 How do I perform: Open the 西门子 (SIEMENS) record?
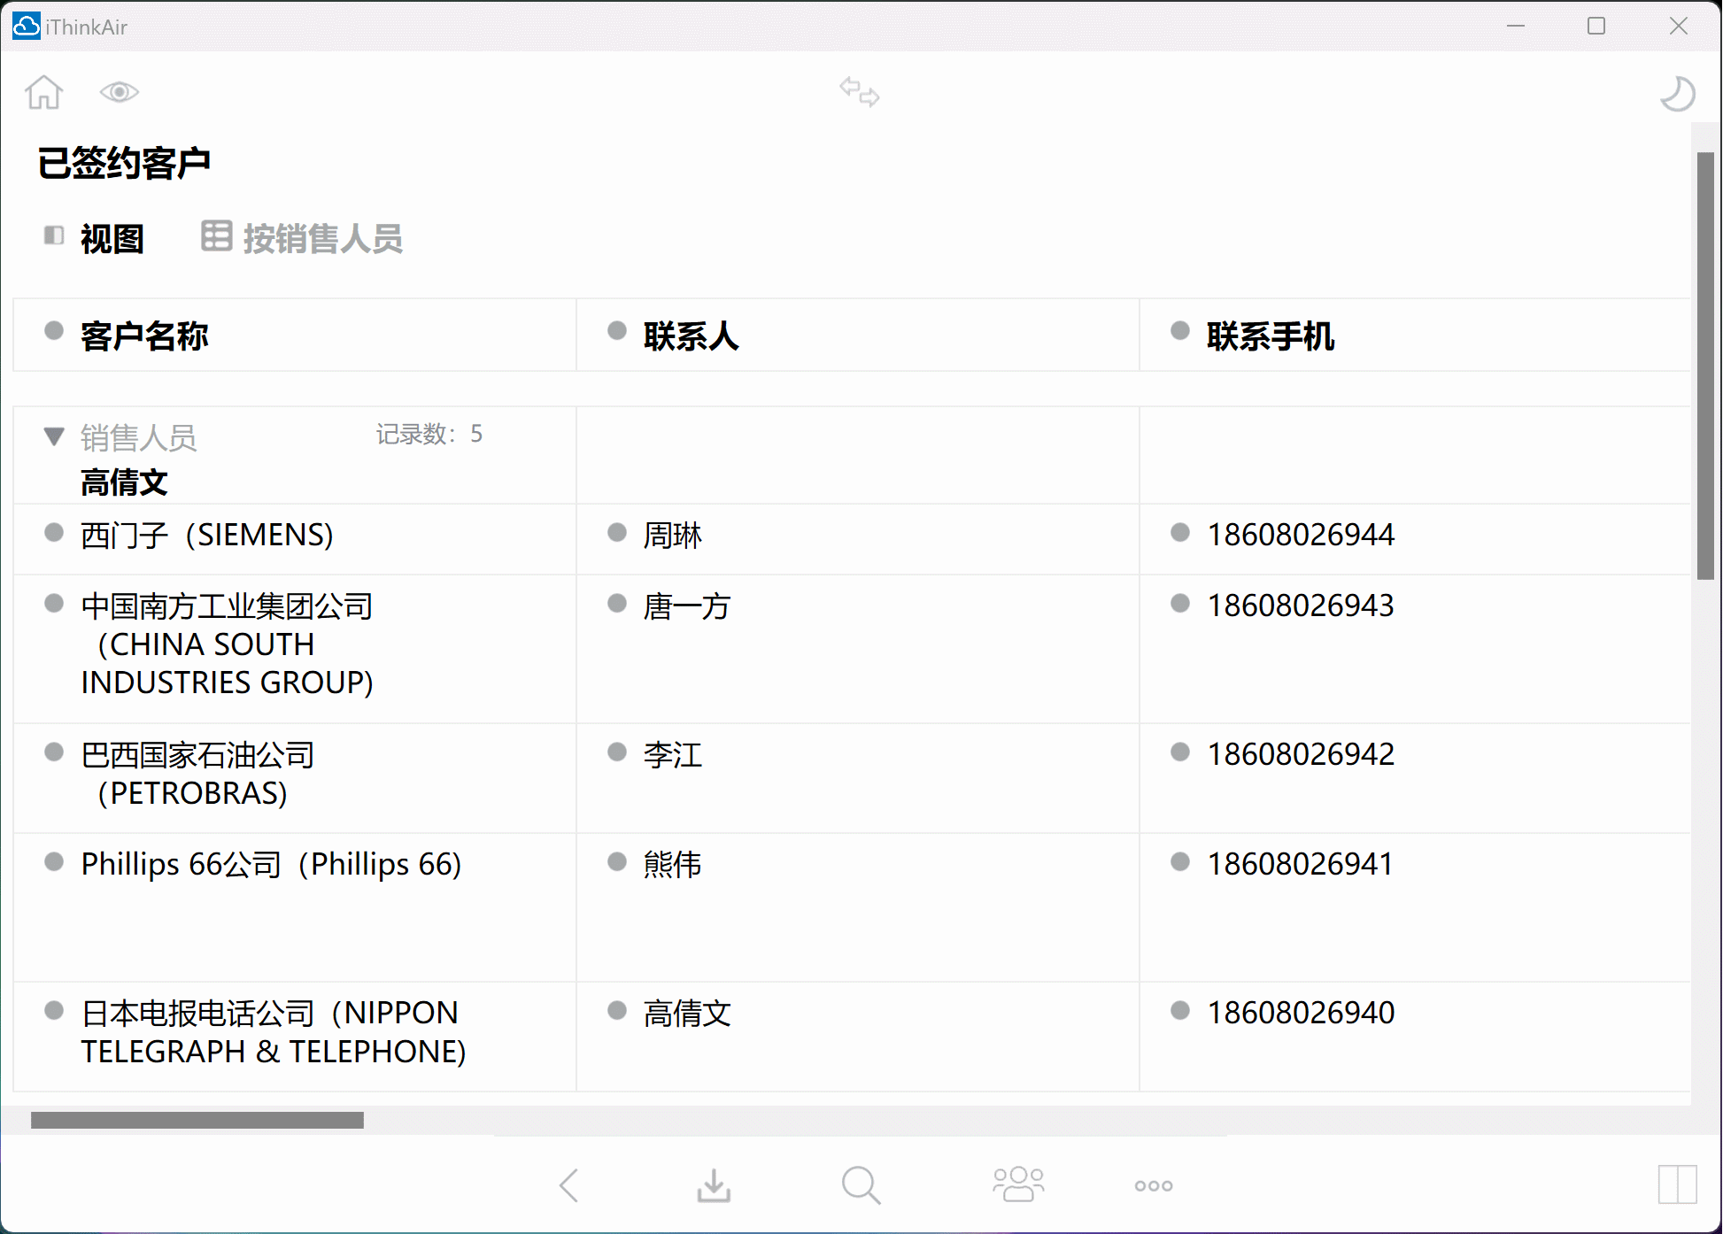coord(207,536)
